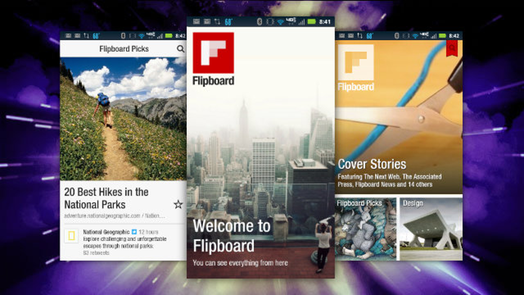Tap the Wi-Fi icon in right phone status bar

coord(415,36)
